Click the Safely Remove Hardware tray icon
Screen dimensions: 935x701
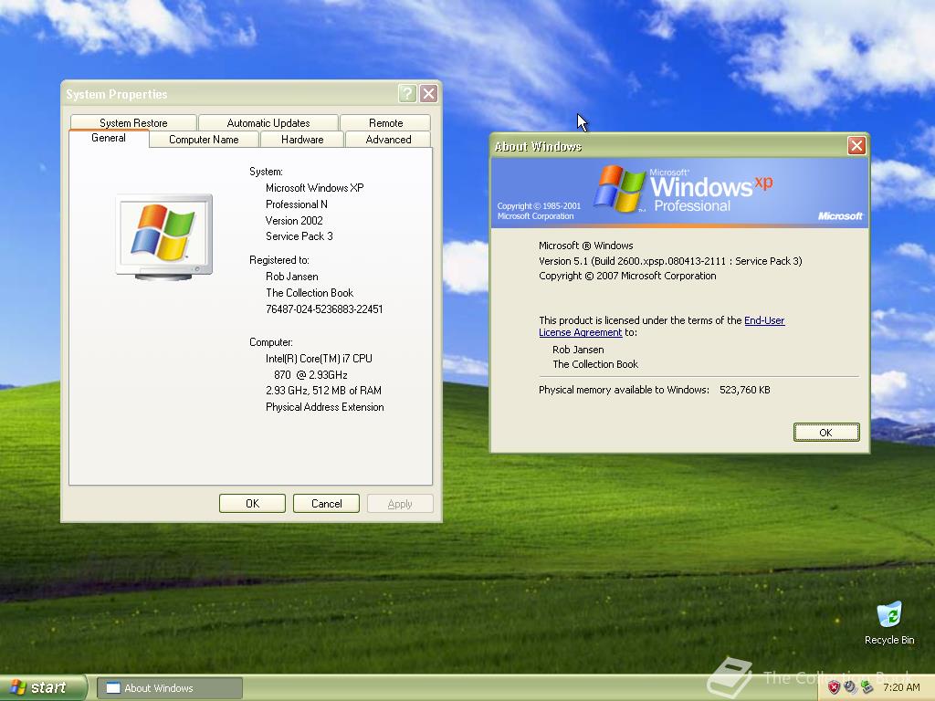867,687
